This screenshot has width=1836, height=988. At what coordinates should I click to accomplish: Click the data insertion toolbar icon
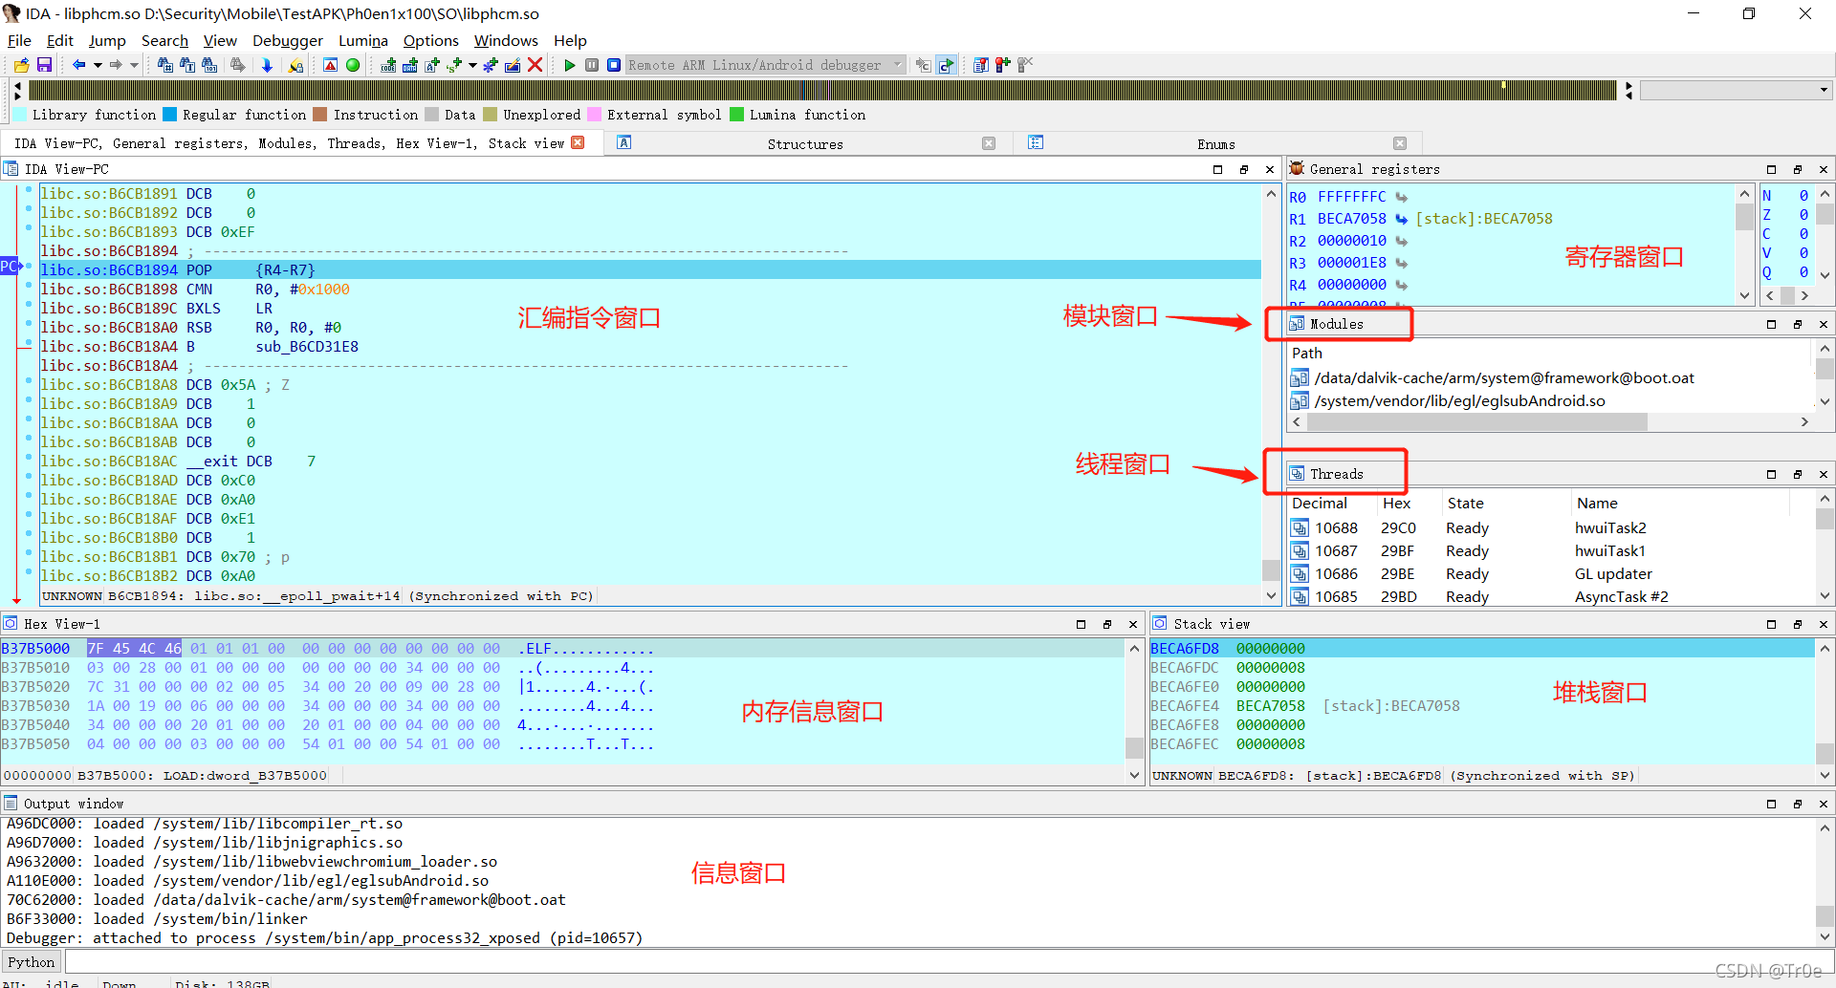(410, 65)
